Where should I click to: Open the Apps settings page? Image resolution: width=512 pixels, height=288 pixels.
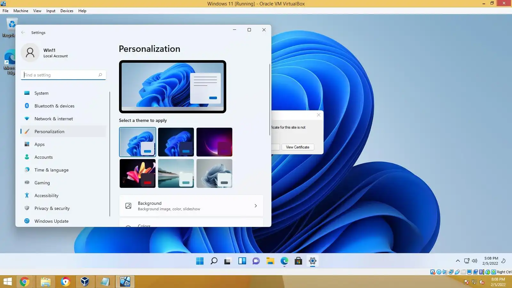(63, 144)
